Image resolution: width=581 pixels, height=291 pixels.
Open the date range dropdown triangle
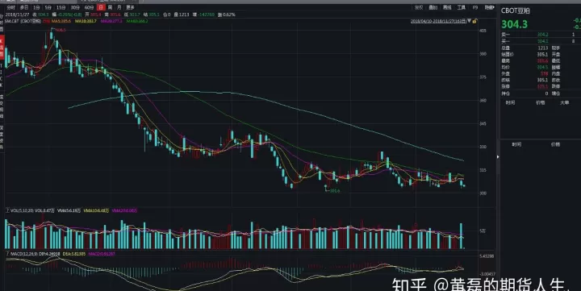coord(470,21)
